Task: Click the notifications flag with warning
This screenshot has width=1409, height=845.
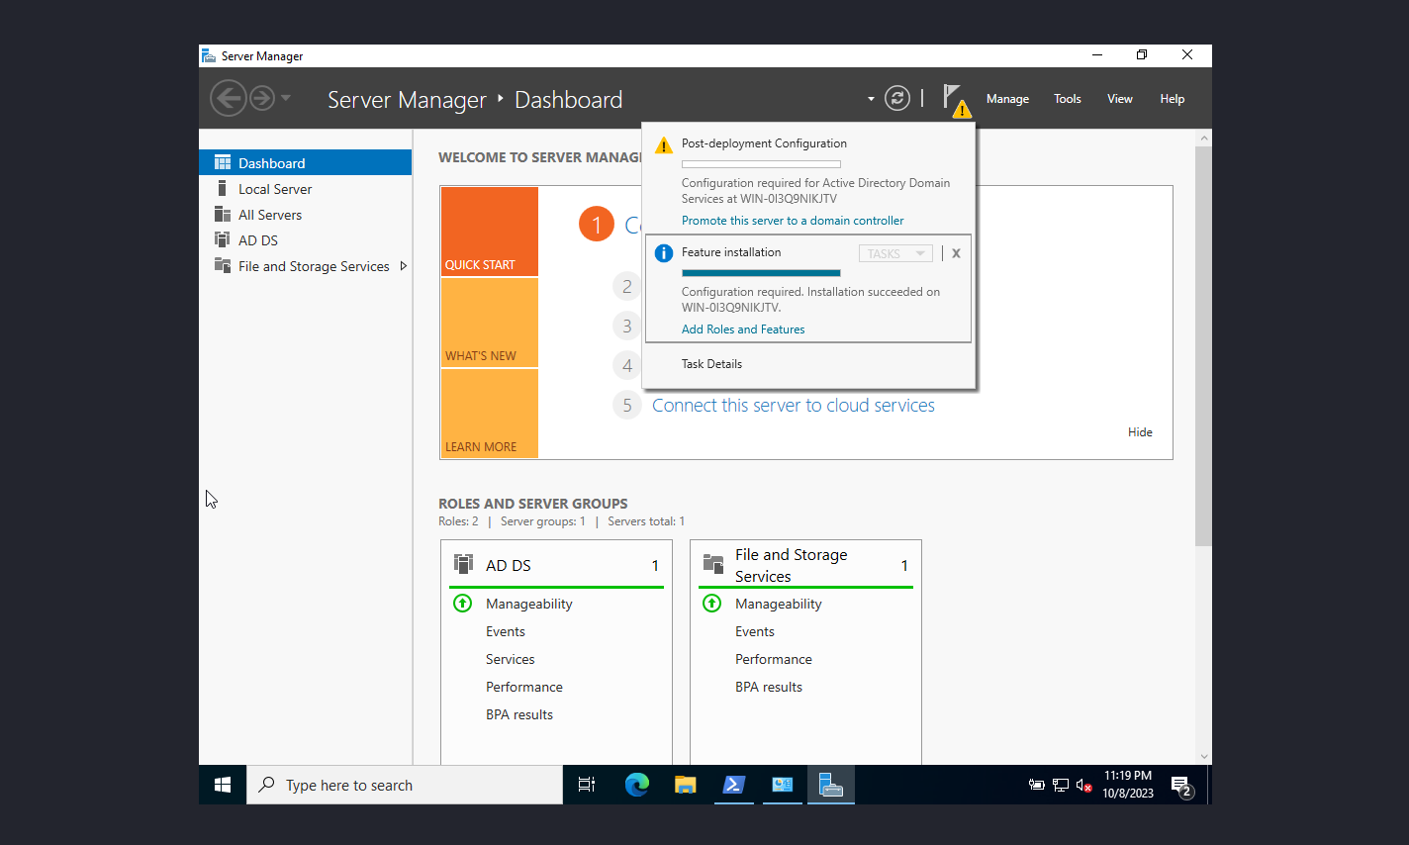Action: click(955, 100)
